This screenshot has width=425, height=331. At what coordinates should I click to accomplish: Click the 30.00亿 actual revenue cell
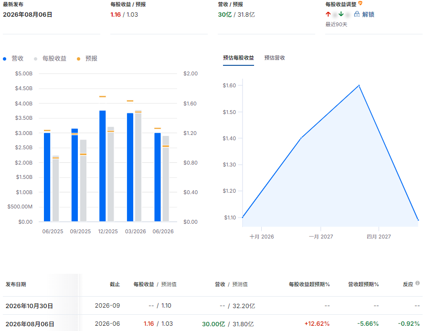click(213, 324)
